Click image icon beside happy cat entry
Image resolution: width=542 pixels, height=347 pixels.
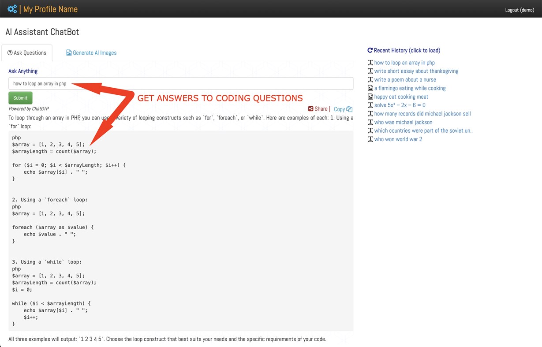370,97
